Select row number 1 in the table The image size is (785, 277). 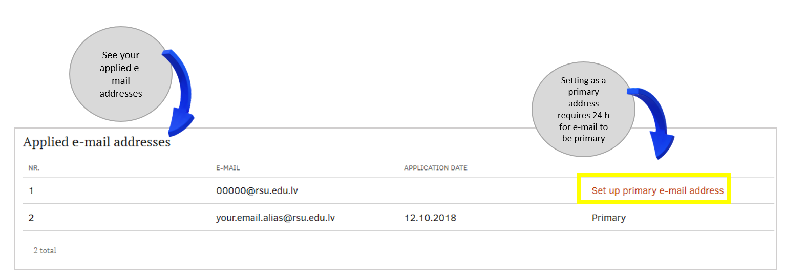click(x=31, y=191)
